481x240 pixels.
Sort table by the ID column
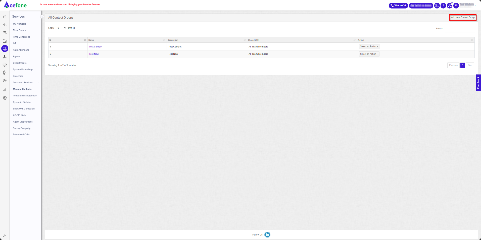[68, 40]
